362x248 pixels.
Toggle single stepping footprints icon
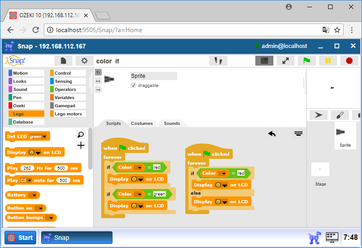[x=218, y=61]
